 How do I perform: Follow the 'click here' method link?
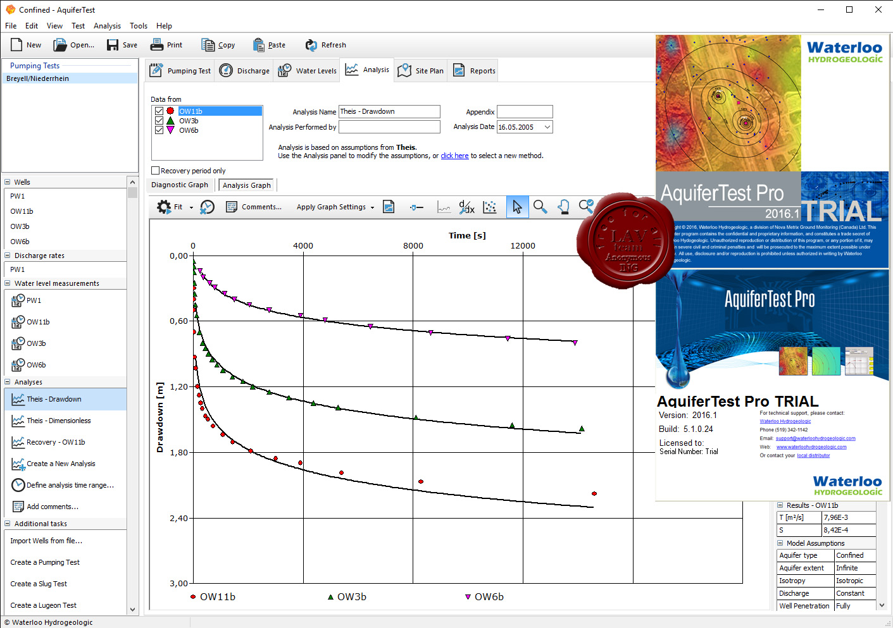(x=454, y=156)
